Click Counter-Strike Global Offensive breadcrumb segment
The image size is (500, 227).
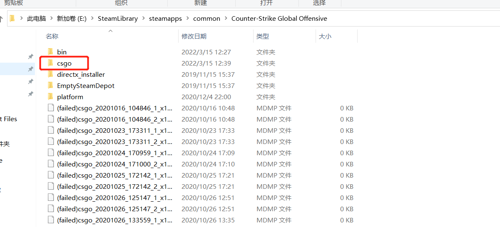coord(279,19)
